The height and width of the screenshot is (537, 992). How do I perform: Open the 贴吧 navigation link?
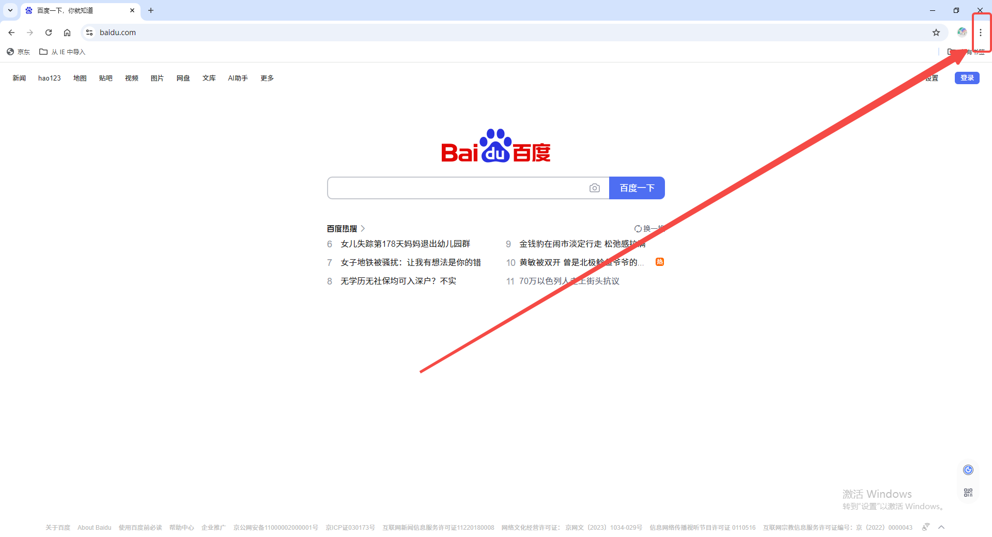pos(106,78)
